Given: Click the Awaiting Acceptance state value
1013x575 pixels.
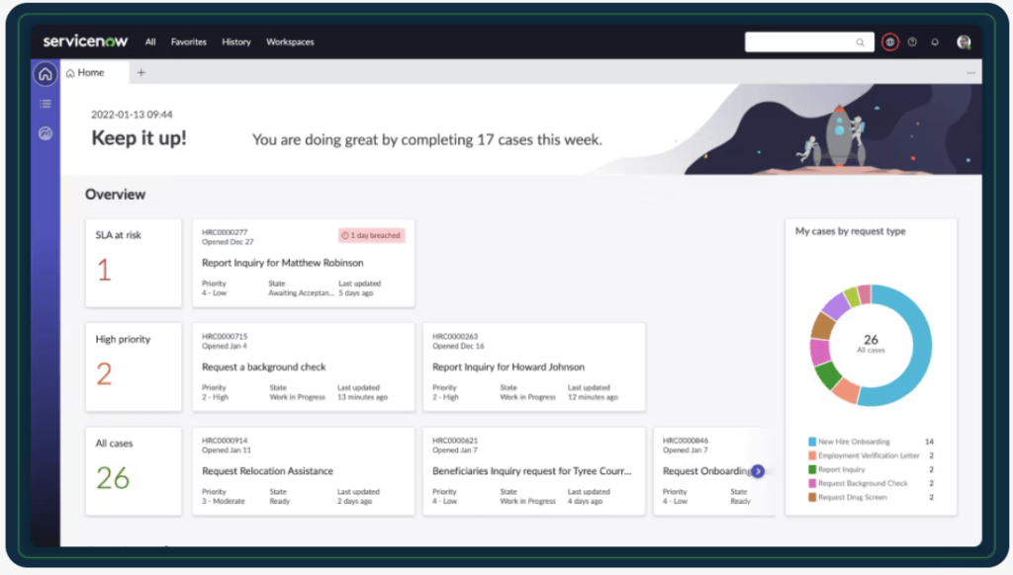Looking at the screenshot, I should [301, 293].
